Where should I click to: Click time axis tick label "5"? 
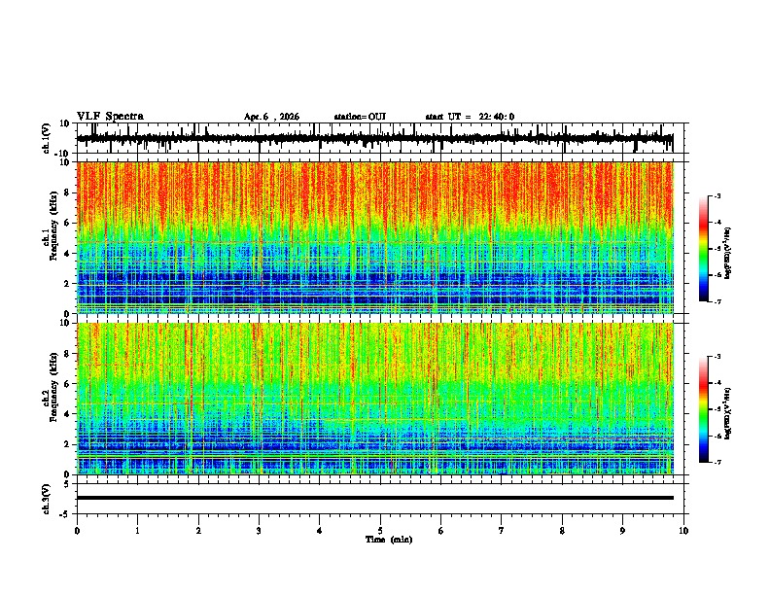[380, 531]
